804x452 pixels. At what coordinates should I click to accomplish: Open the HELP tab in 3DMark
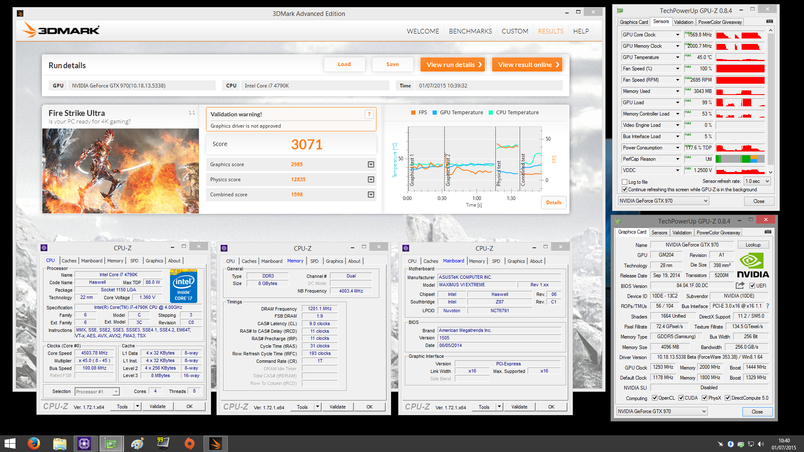(581, 31)
